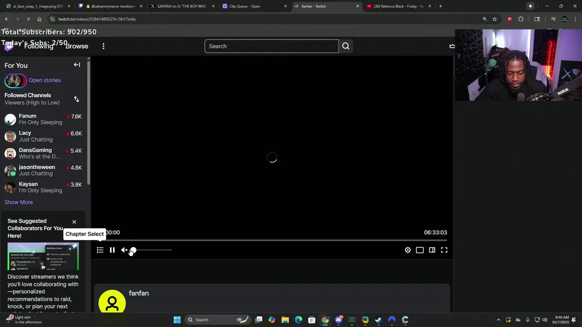This screenshot has height=327, width=582.
Task: Open player settings gear
Action: (x=408, y=250)
